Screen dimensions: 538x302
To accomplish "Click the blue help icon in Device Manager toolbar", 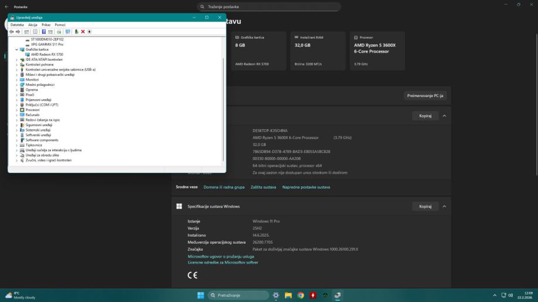I will point(44,32).
